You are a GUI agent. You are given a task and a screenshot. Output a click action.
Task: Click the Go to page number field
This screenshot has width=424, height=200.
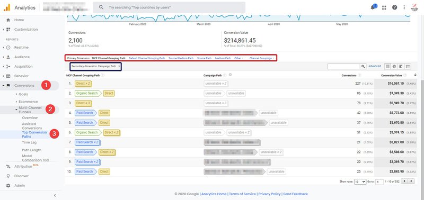tap(379, 181)
